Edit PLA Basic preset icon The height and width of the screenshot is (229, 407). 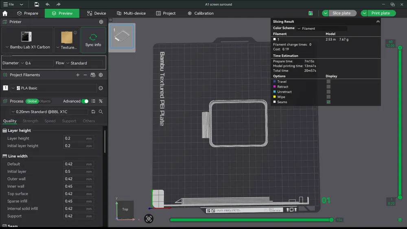(x=101, y=88)
